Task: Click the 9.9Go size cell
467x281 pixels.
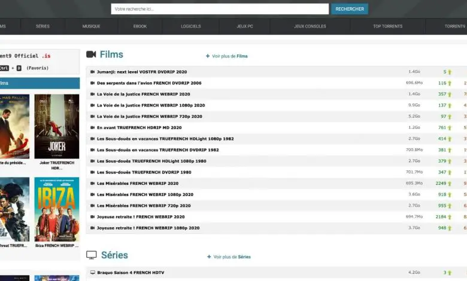Action: pyautogui.click(x=414, y=105)
